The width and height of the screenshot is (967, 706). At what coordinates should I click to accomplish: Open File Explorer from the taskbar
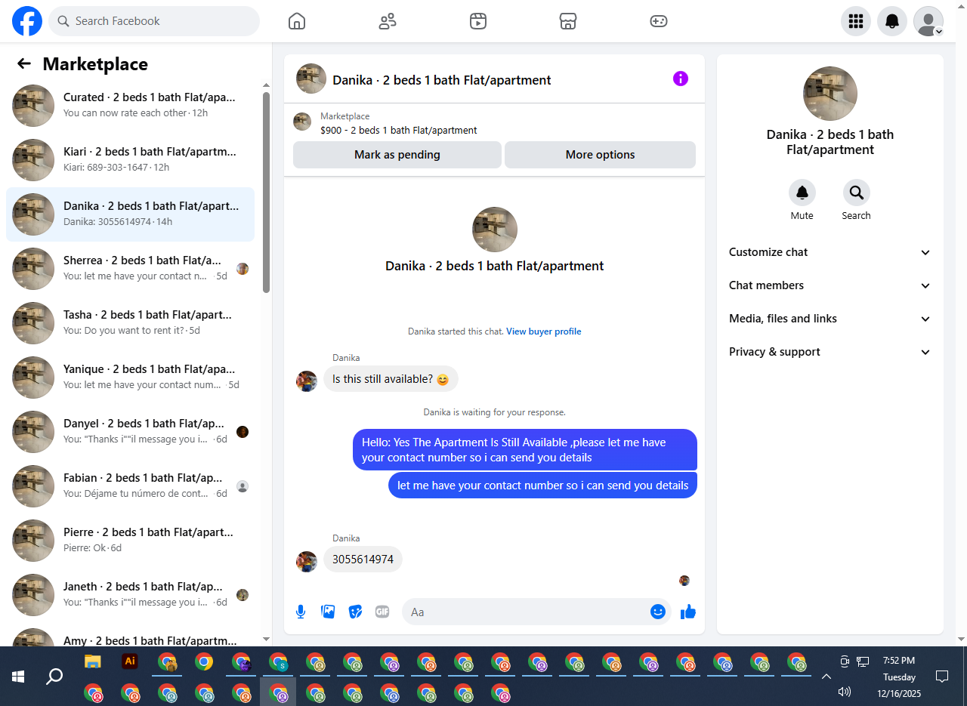93,662
